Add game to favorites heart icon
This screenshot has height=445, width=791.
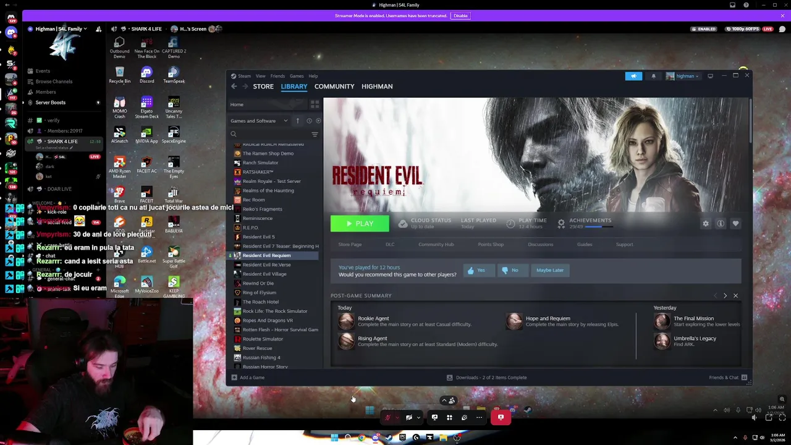735,224
